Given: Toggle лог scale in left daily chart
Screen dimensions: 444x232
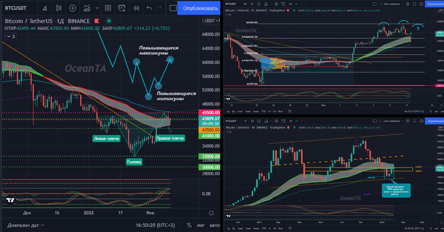Looking at the screenshot, I should 201,225.
